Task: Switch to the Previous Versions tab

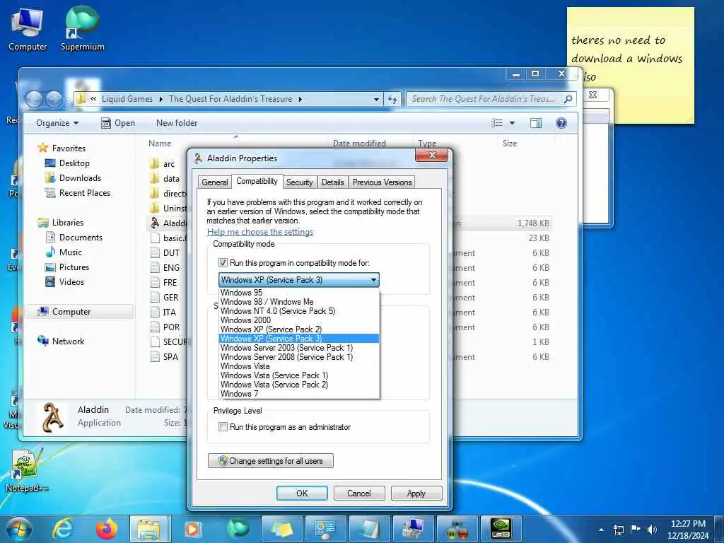Action: pyautogui.click(x=382, y=182)
